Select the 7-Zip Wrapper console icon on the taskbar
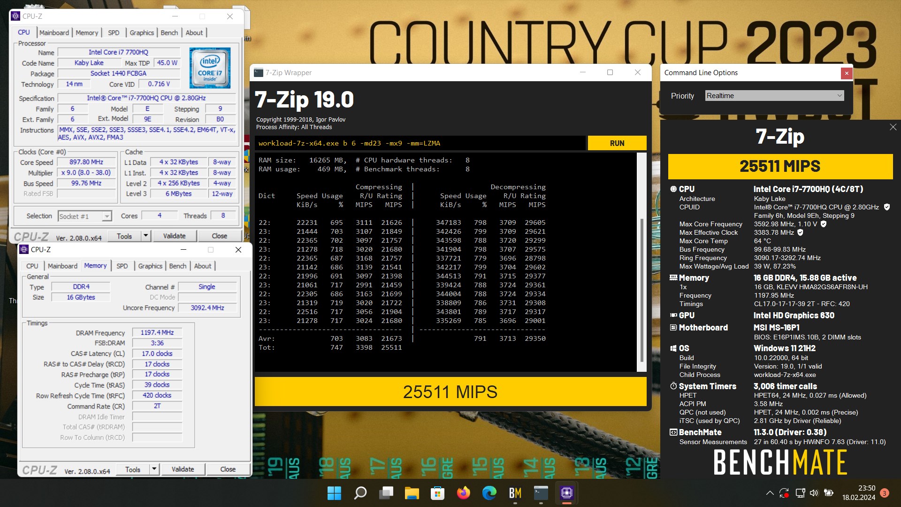 [541, 493]
